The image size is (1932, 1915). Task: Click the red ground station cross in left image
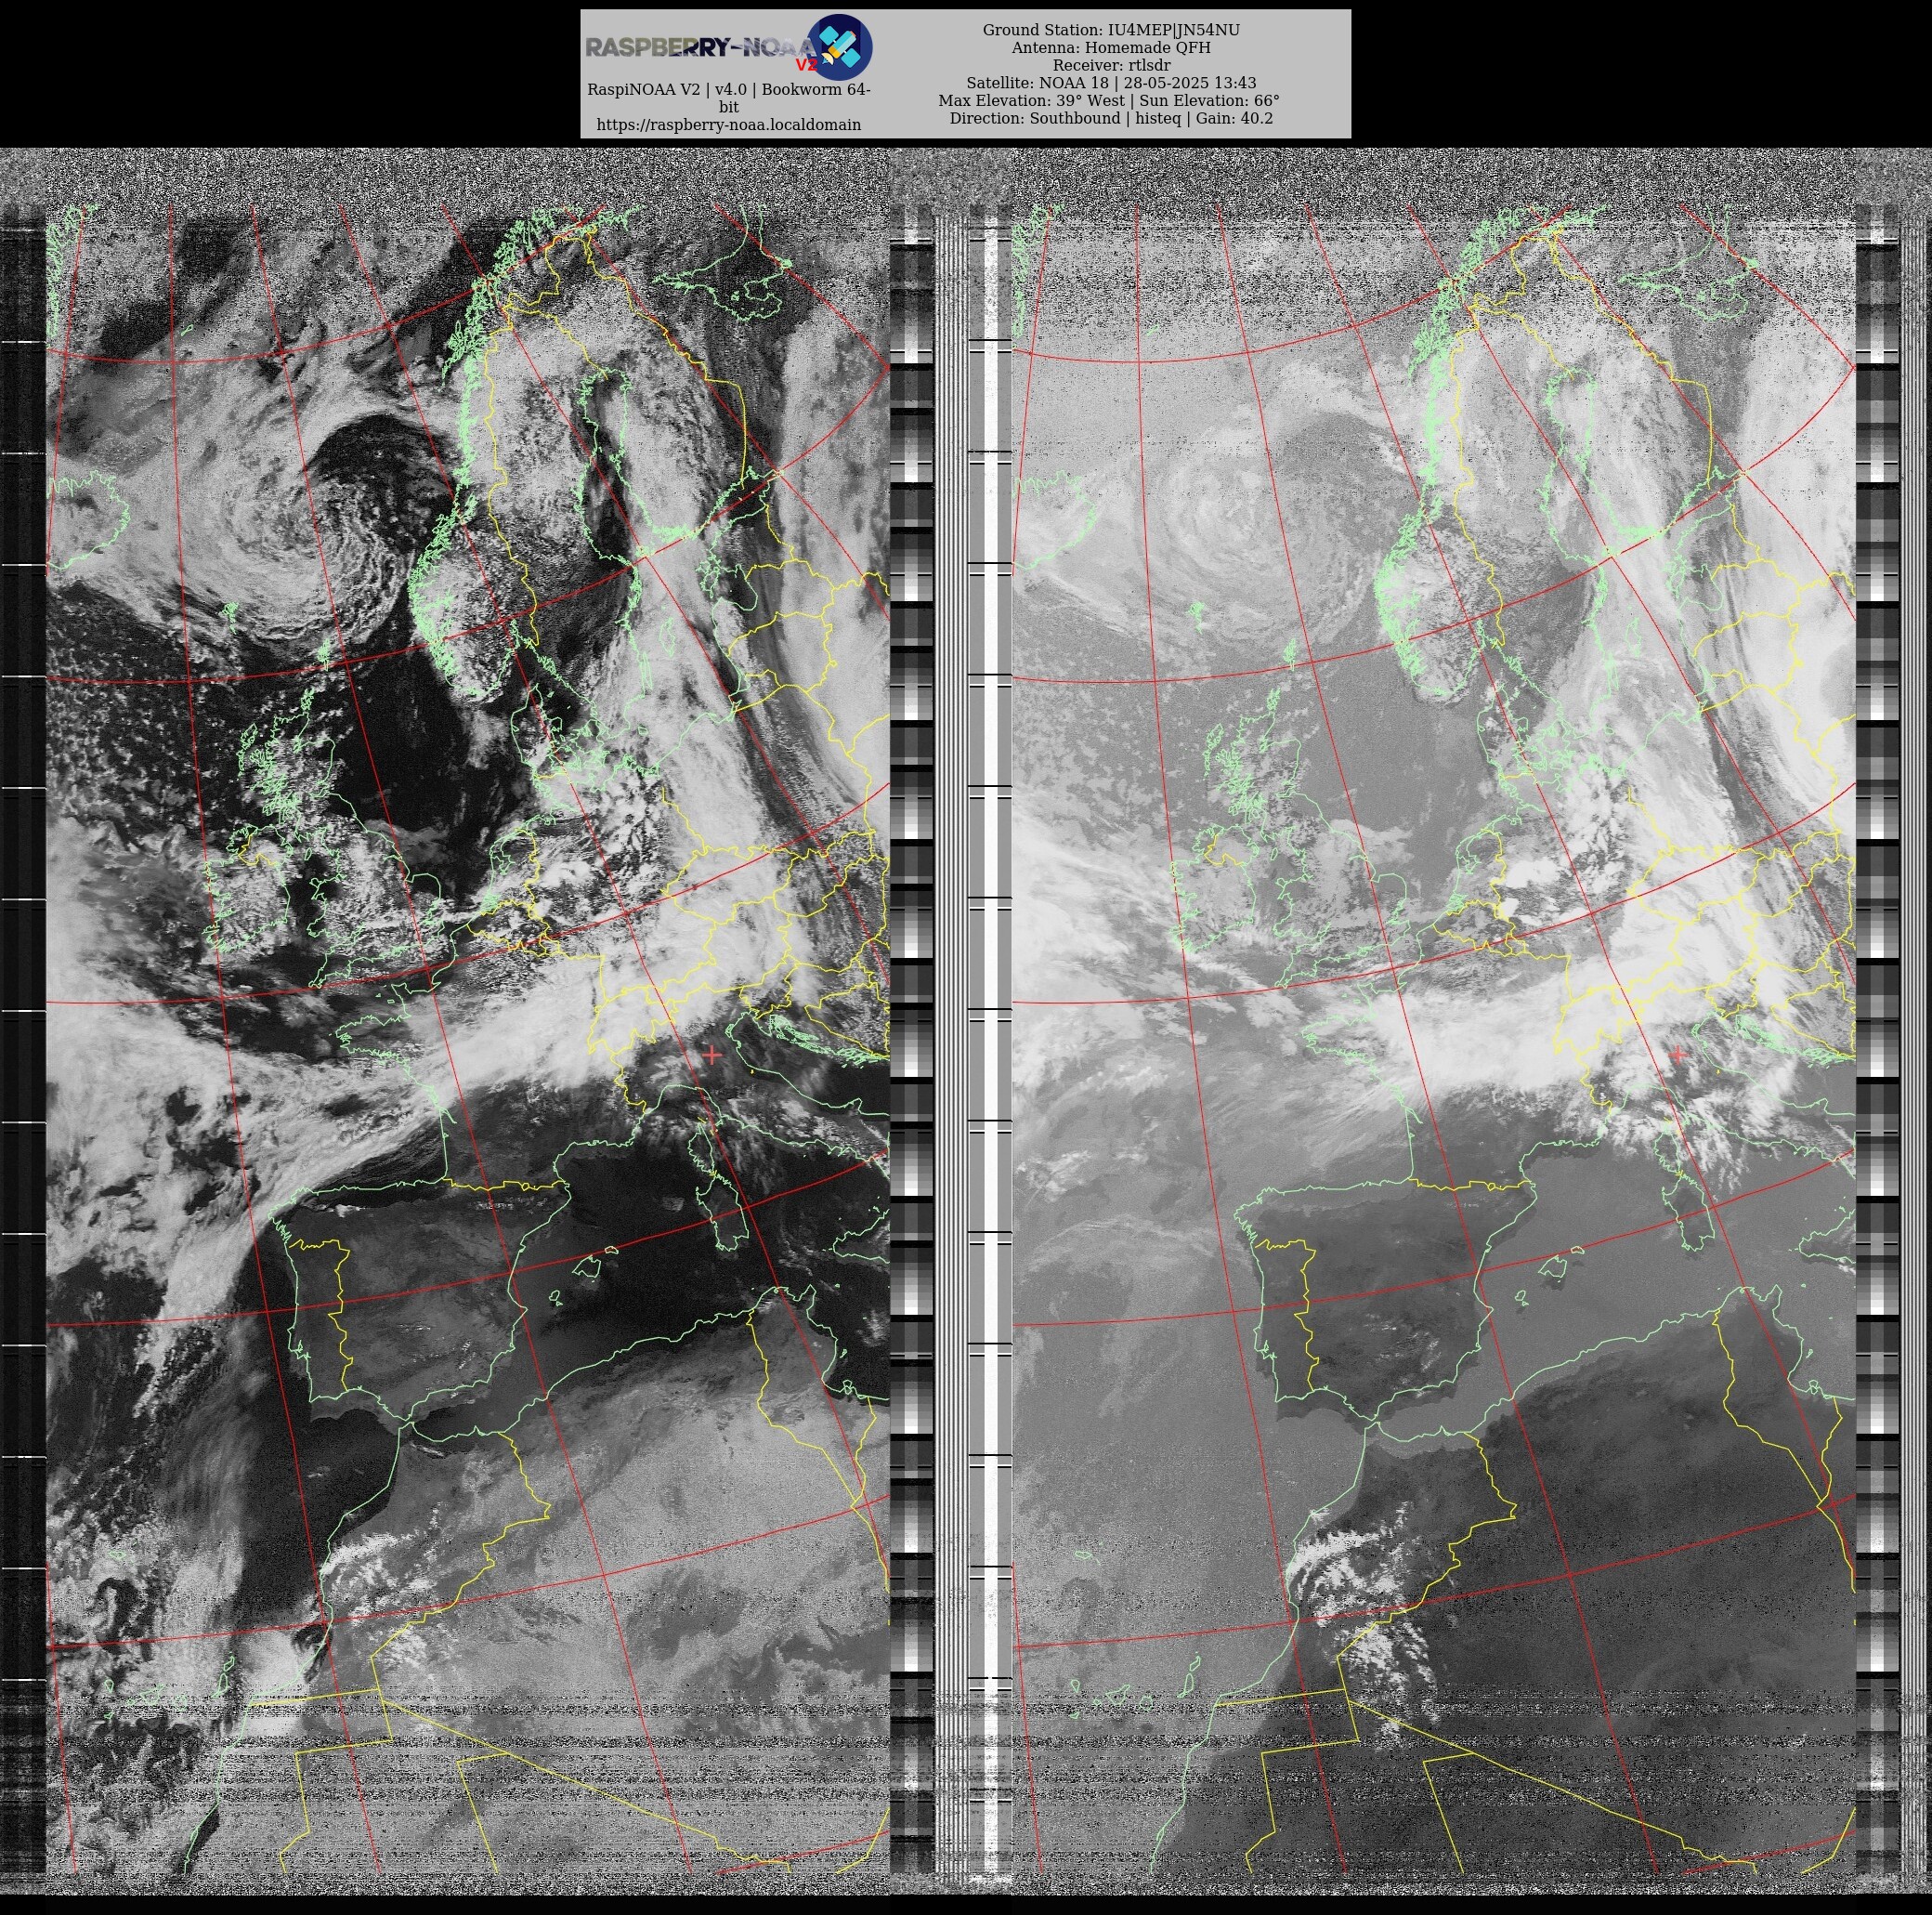point(712,1055)
